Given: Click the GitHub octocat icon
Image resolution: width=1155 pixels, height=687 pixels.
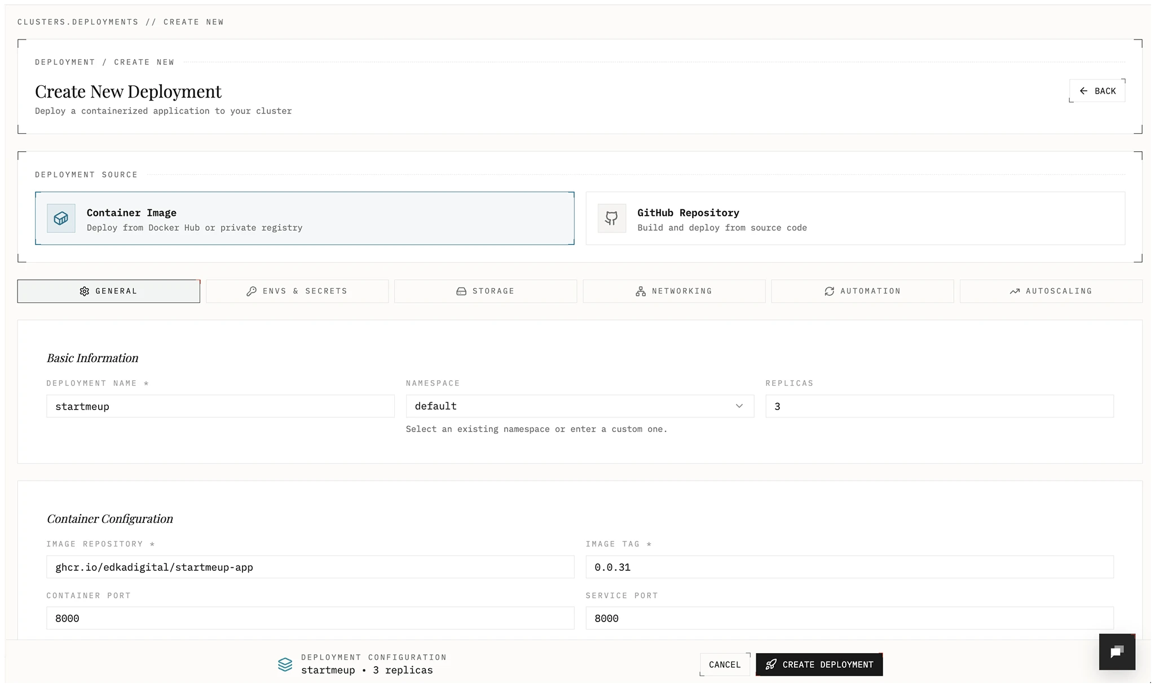Looking at the screenshot, I should (x=611, y=218).
